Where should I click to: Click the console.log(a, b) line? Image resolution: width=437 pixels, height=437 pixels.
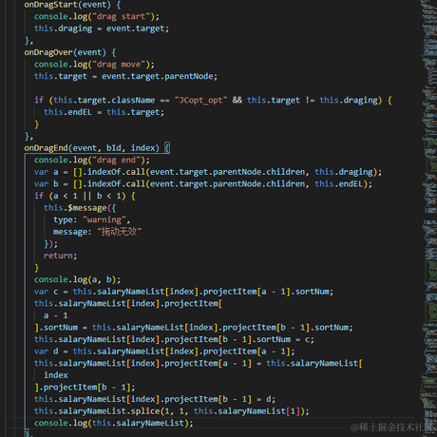point(77,279)
